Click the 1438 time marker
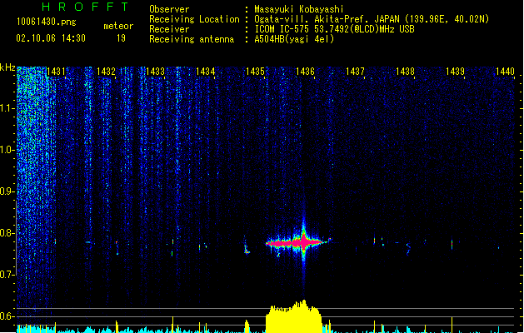 (405, 72)
